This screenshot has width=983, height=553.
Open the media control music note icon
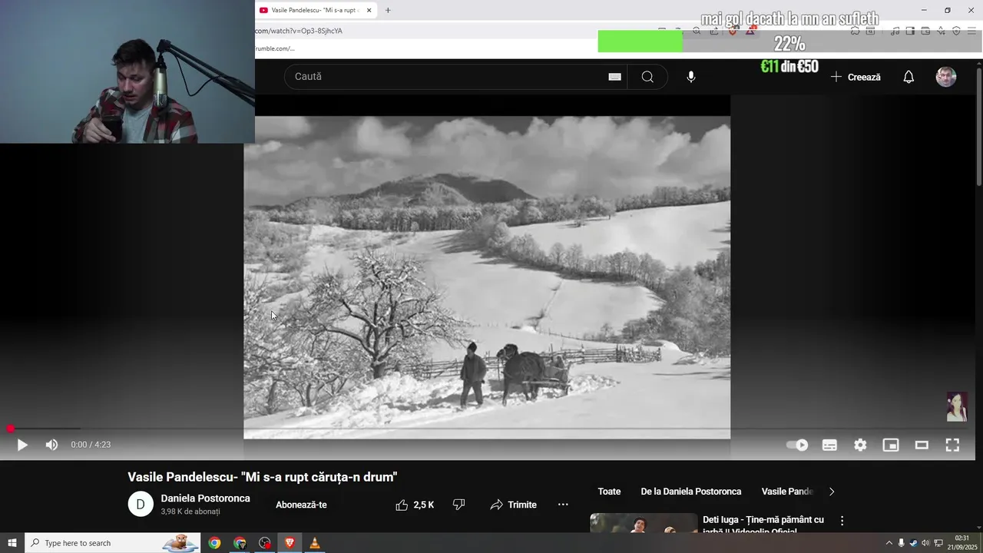tap(895, 31)
